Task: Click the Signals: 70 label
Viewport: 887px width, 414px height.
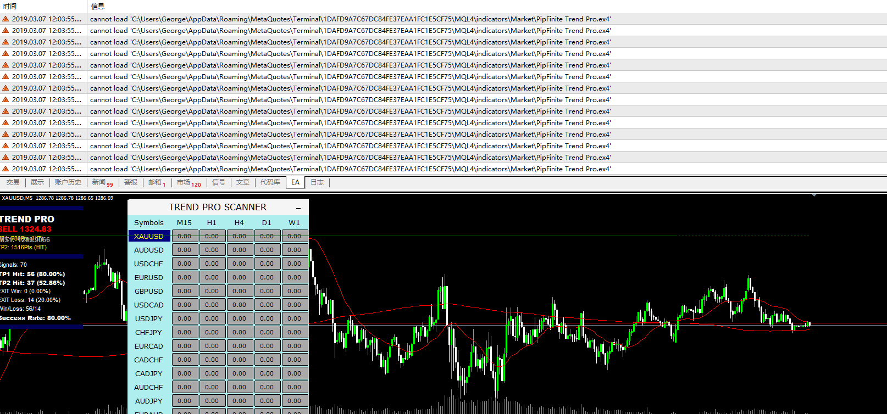Action: 13,265
